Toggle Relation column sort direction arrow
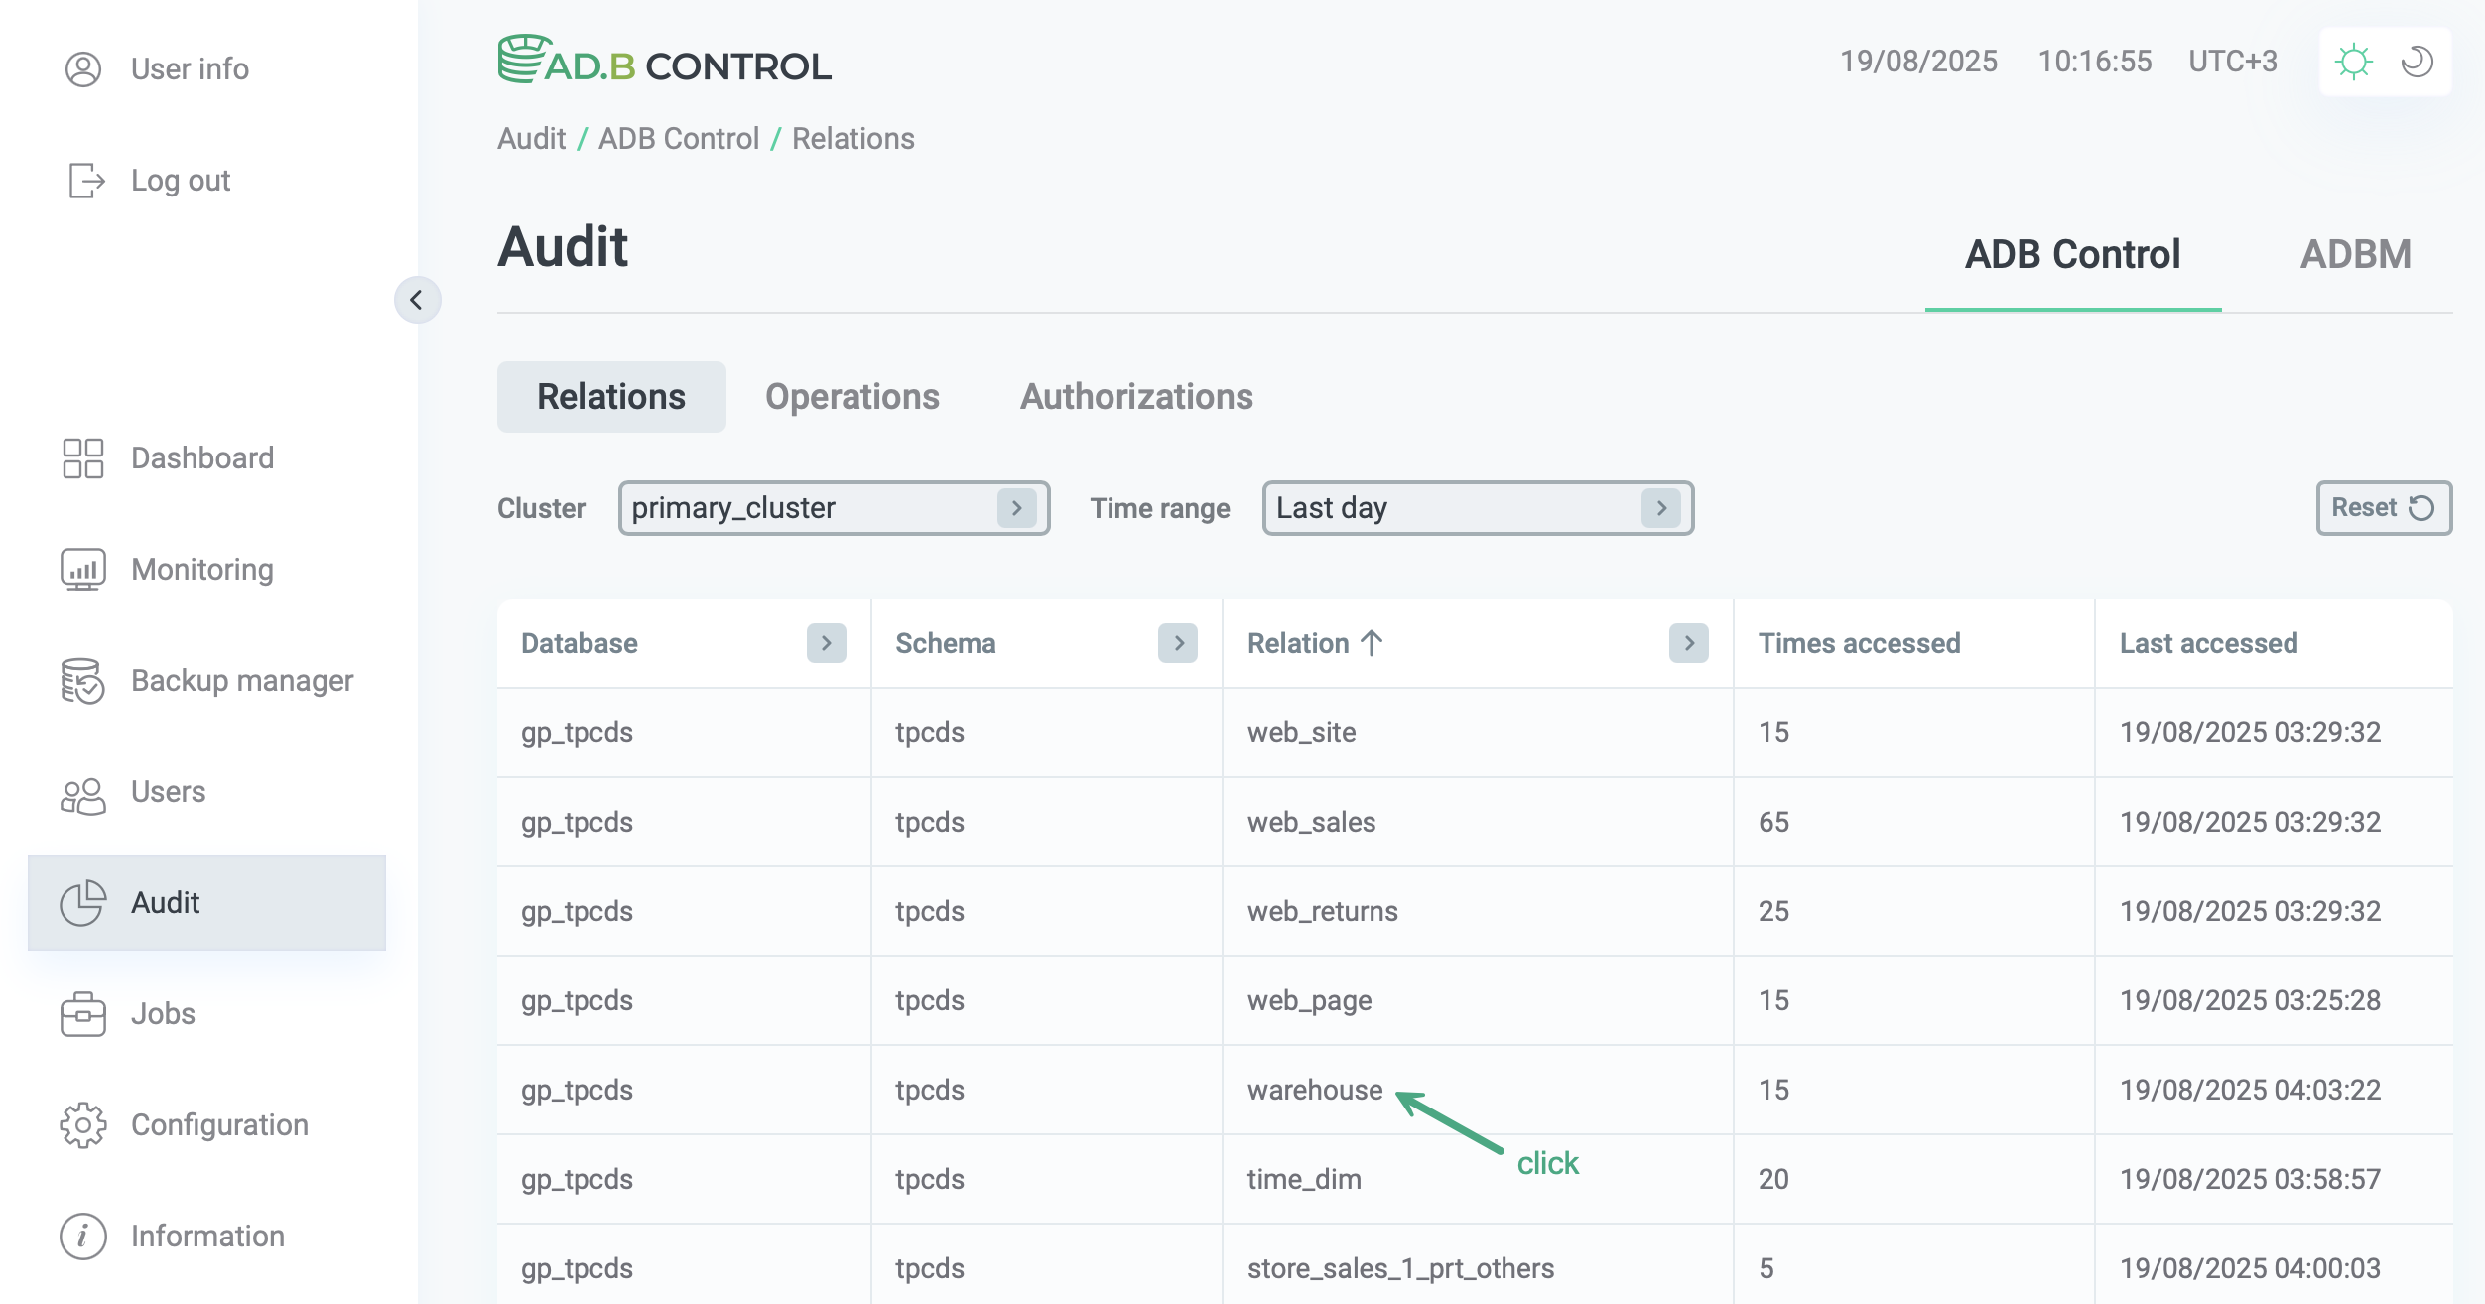The height and width of the screenshot is (1304, 2485). pos(1373,643)
